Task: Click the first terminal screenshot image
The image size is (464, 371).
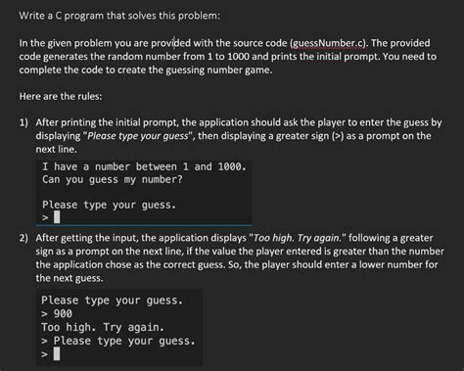Action: [x=144, y=192]
